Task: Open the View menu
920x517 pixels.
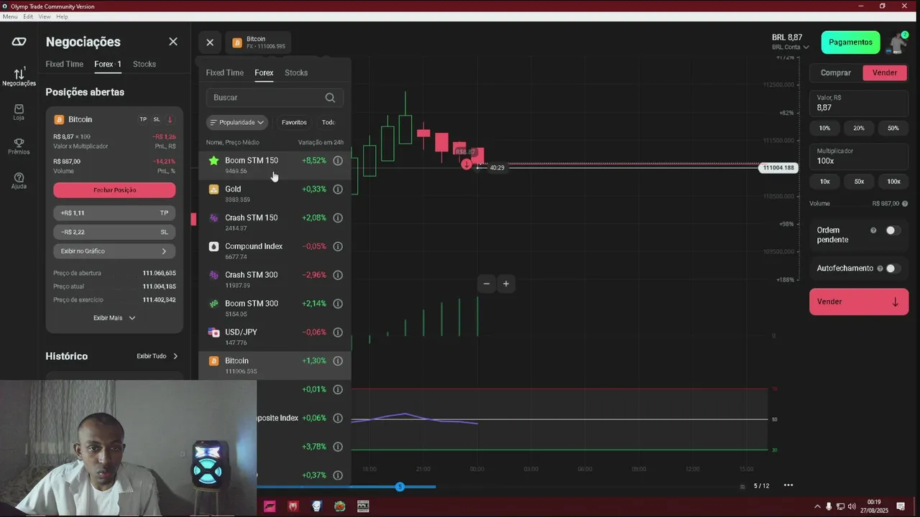Action: pyautogui.click(x=45, y=17)
